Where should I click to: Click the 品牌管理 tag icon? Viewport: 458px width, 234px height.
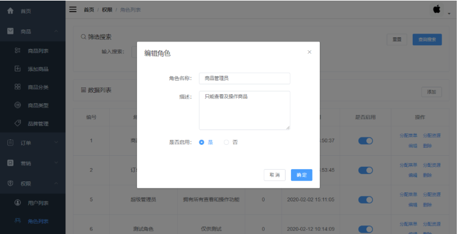18,123
